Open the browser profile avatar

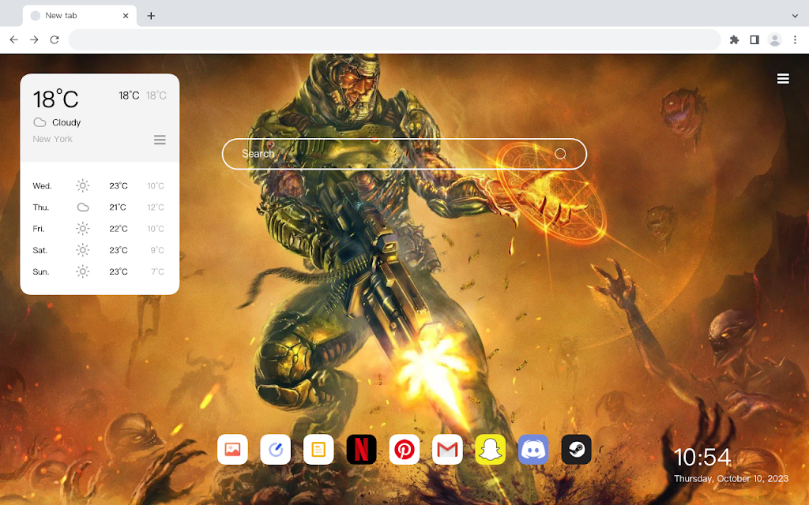click(774, 39)
